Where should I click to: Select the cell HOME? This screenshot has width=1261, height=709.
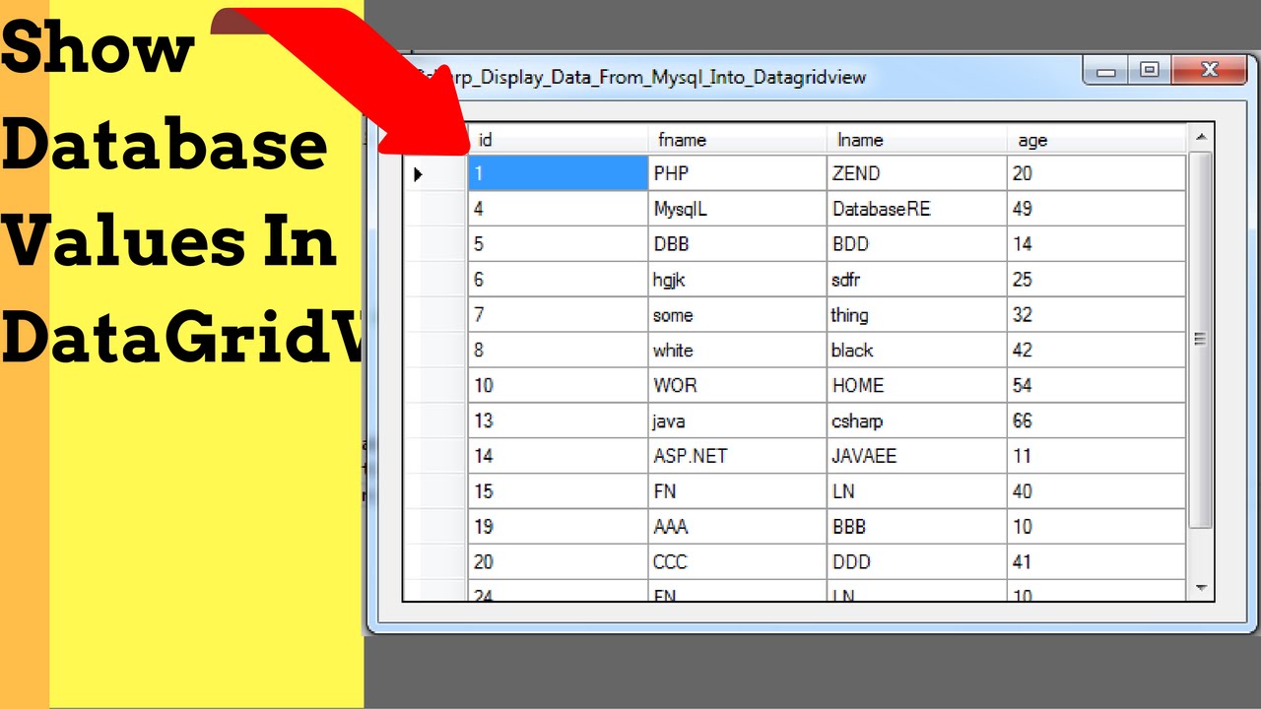coord(917,385)
